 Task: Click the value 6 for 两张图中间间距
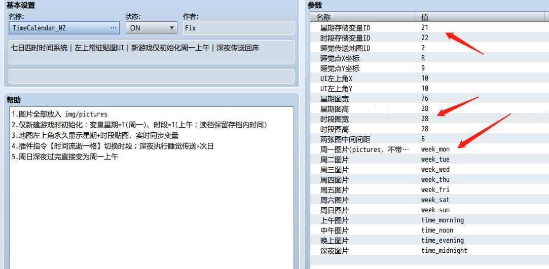click(x=423, y=139)
